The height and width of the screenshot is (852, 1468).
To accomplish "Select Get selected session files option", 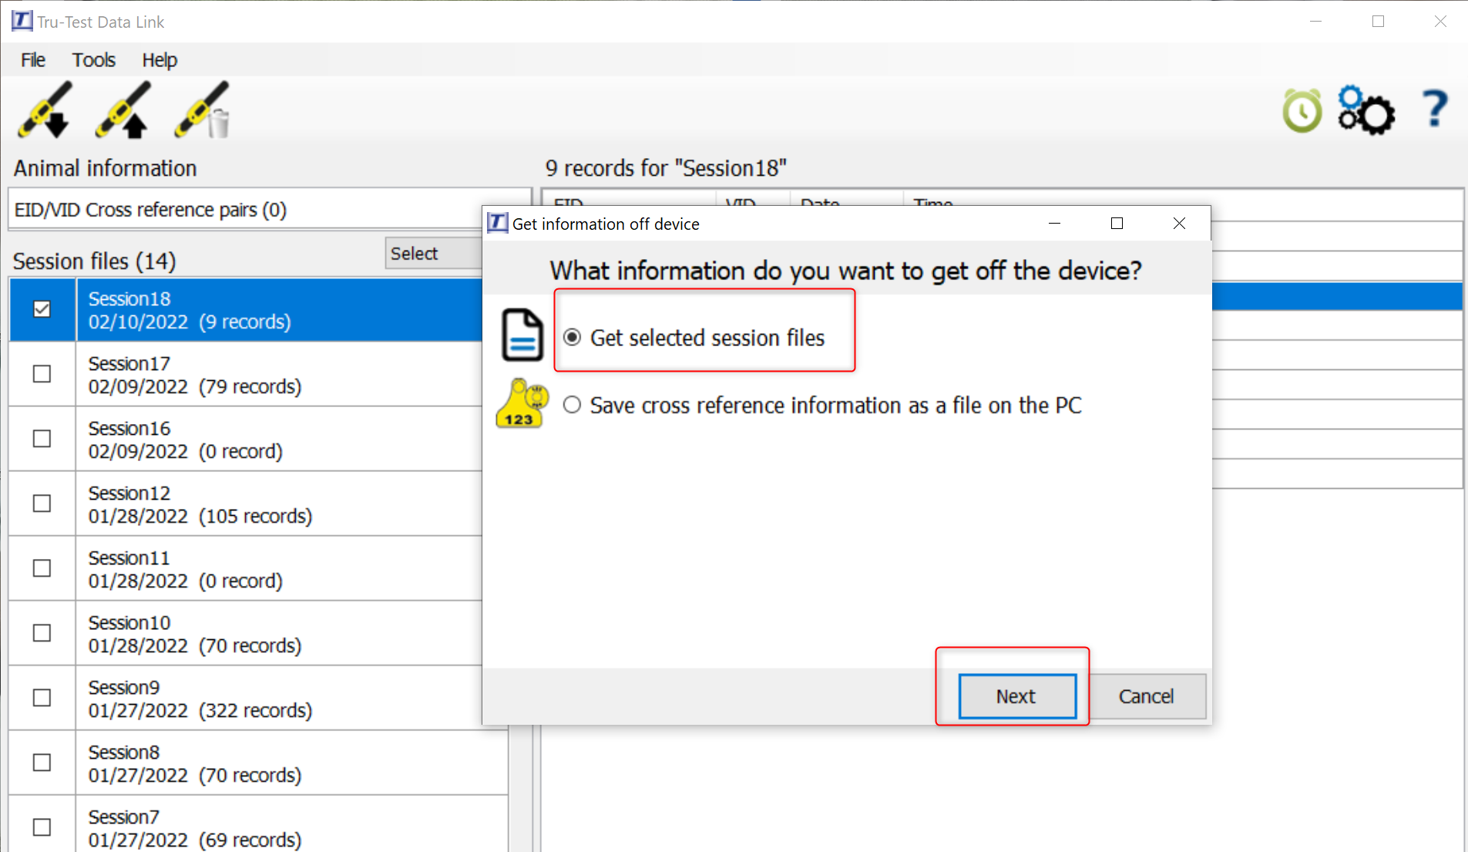I will point(572,338).
